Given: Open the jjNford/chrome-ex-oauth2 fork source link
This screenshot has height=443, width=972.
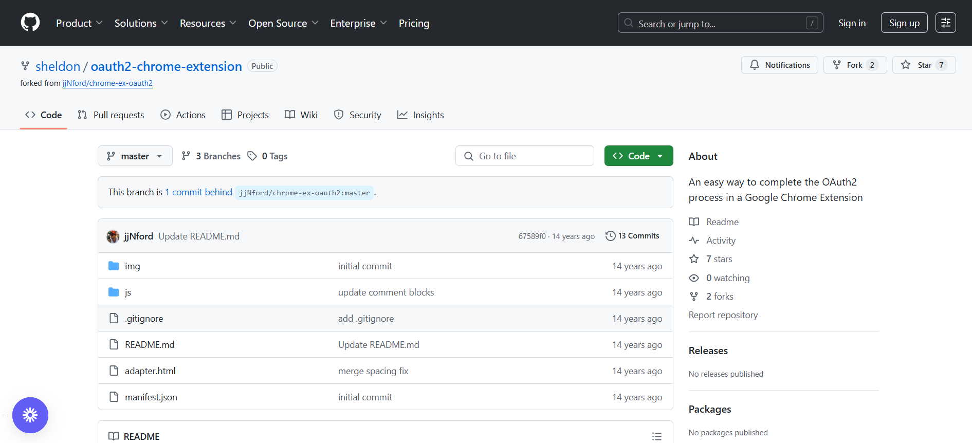Looking at the screenshot, I should point(107,83).
